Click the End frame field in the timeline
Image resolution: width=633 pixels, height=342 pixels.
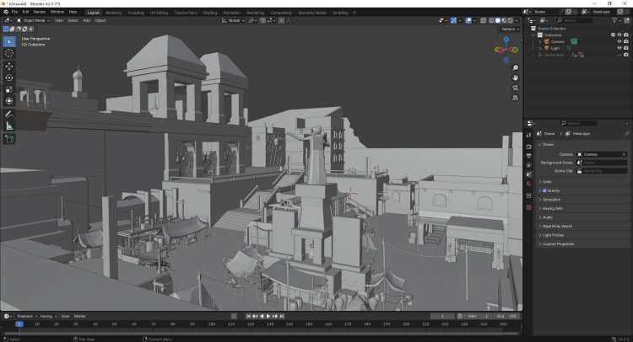[506, 316]
